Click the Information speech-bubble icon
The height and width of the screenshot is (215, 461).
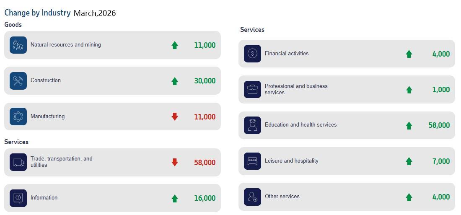[18, 198]
